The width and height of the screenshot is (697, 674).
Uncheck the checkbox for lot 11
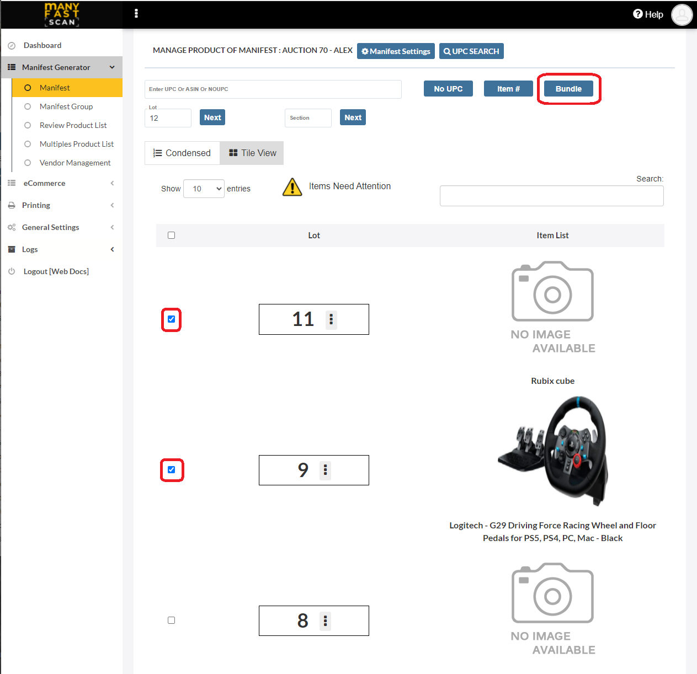click(171, 319)
